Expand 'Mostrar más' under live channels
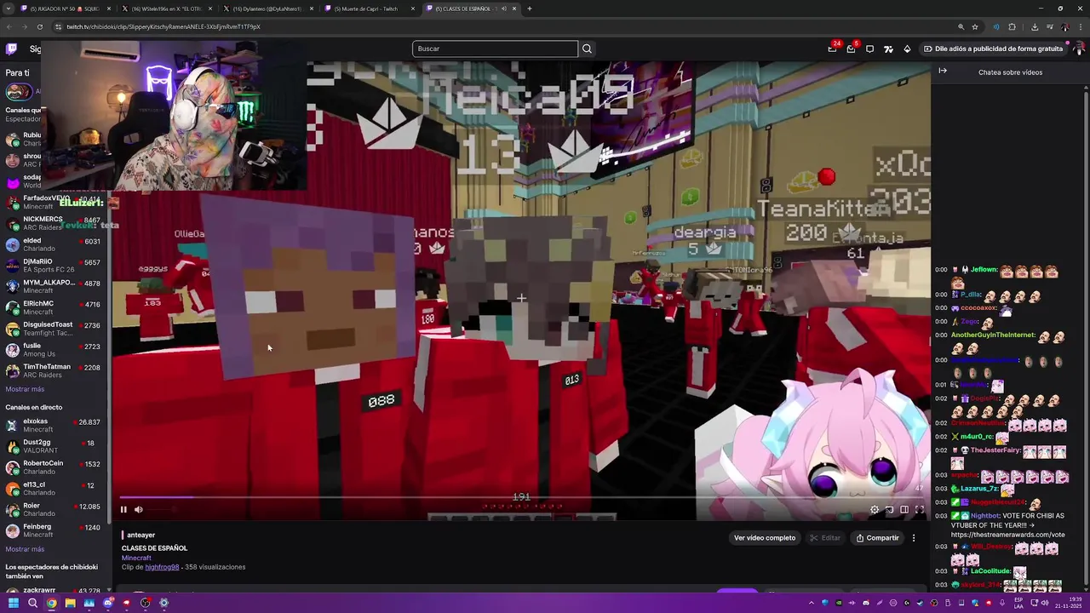 pyautogui.click(x=25, y=549)
